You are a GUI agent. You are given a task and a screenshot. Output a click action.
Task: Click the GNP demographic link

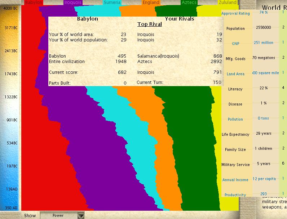pos(235,44)
